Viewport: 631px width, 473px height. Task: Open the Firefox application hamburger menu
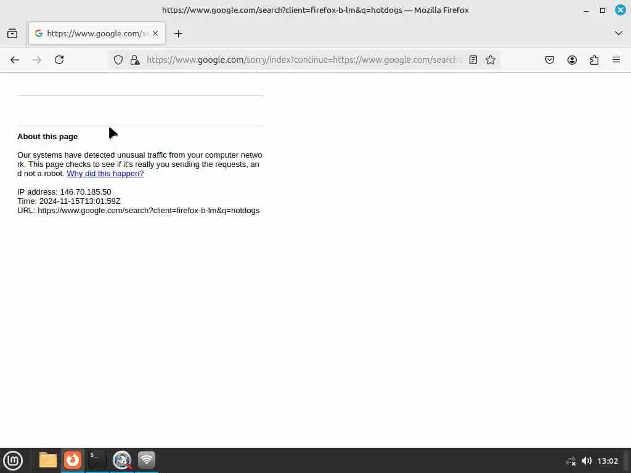click(x=616, y=60)
